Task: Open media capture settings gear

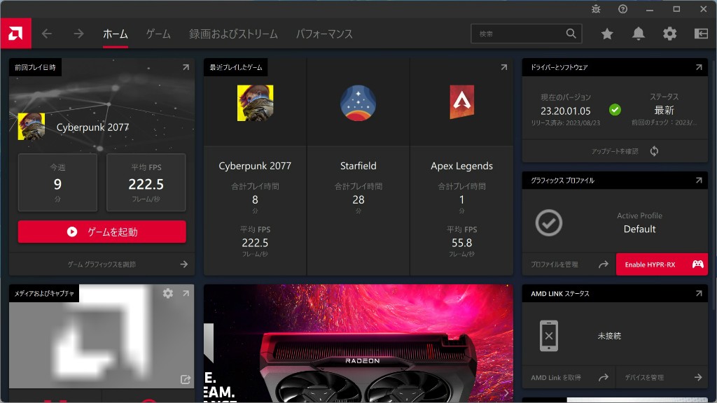Action: pos(168,293)
